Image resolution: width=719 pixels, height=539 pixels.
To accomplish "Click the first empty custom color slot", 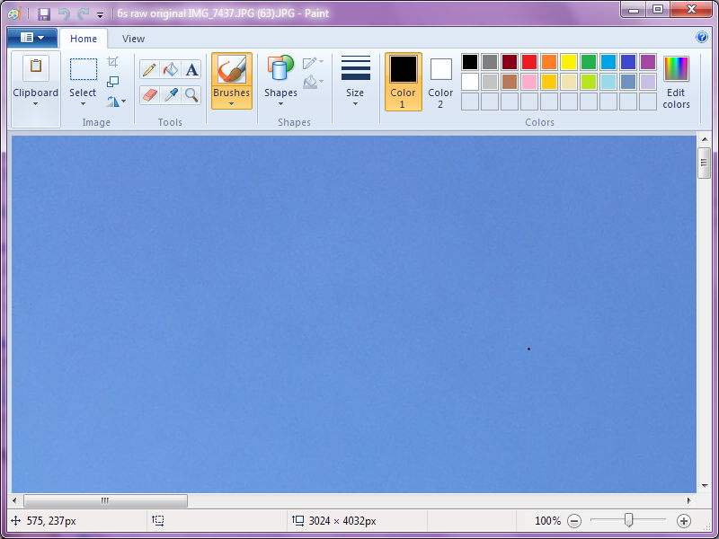I will click(x=470, y=102).
